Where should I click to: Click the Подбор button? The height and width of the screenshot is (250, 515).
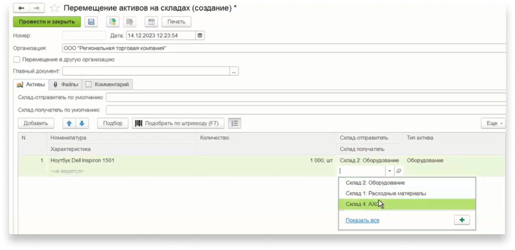pyautogui.click(x=112, y=123)
